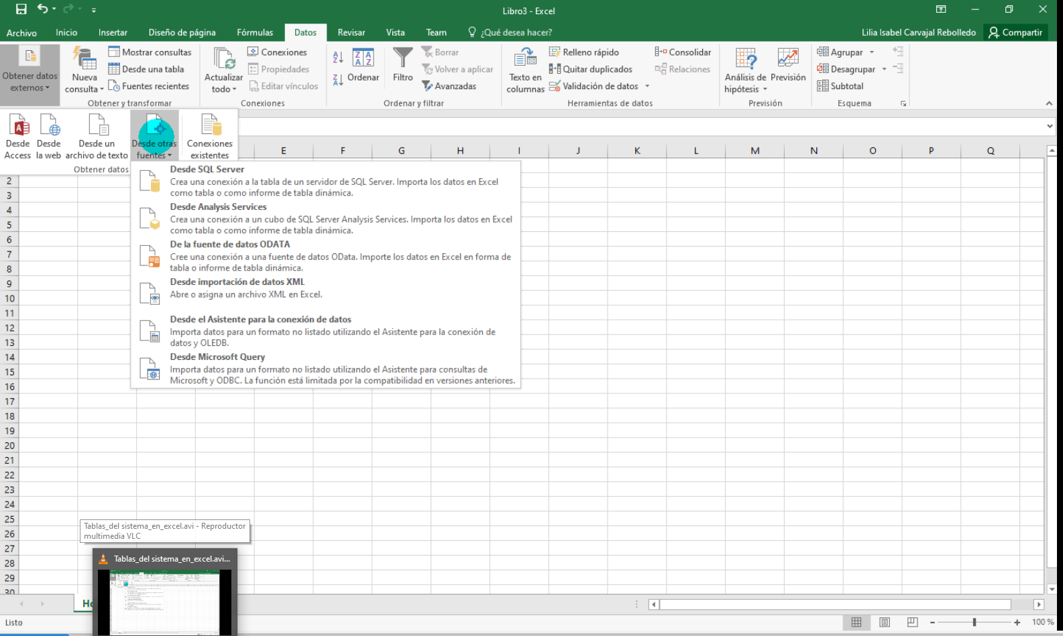This screenshot has height=636, width=1063.
Task: Expand the Agrupar dropdown arrow
Action: [872, 52]
